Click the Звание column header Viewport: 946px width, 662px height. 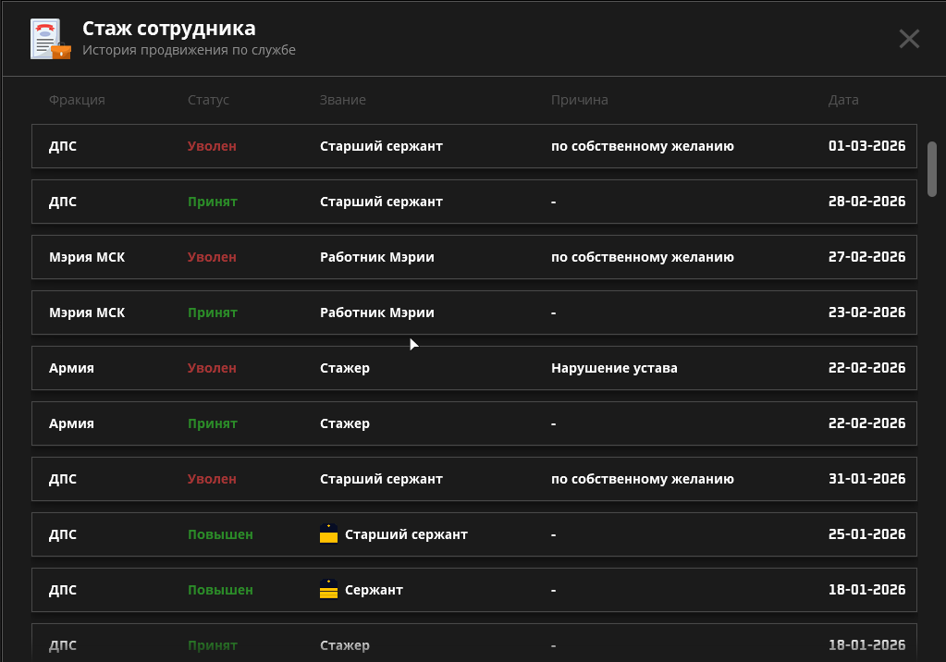pyautogui.click(x=342, y=100)
